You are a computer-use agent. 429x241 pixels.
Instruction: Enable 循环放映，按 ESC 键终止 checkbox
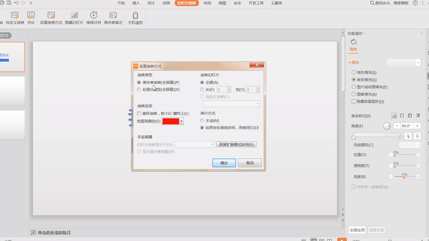click(139, 113)
